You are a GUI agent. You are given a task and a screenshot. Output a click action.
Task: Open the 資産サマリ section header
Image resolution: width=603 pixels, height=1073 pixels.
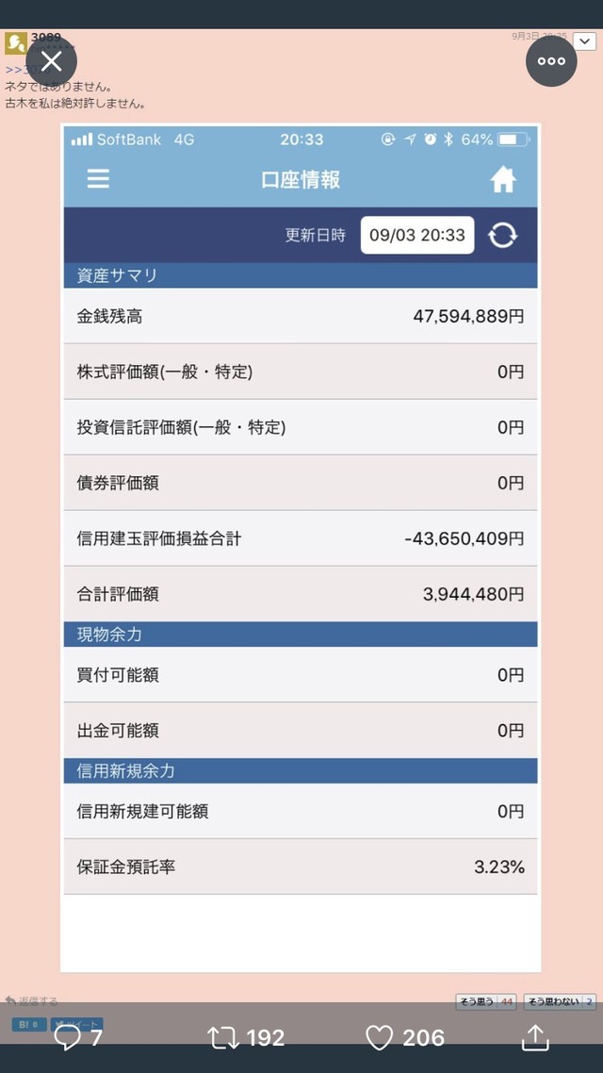[x=301, y=275]
